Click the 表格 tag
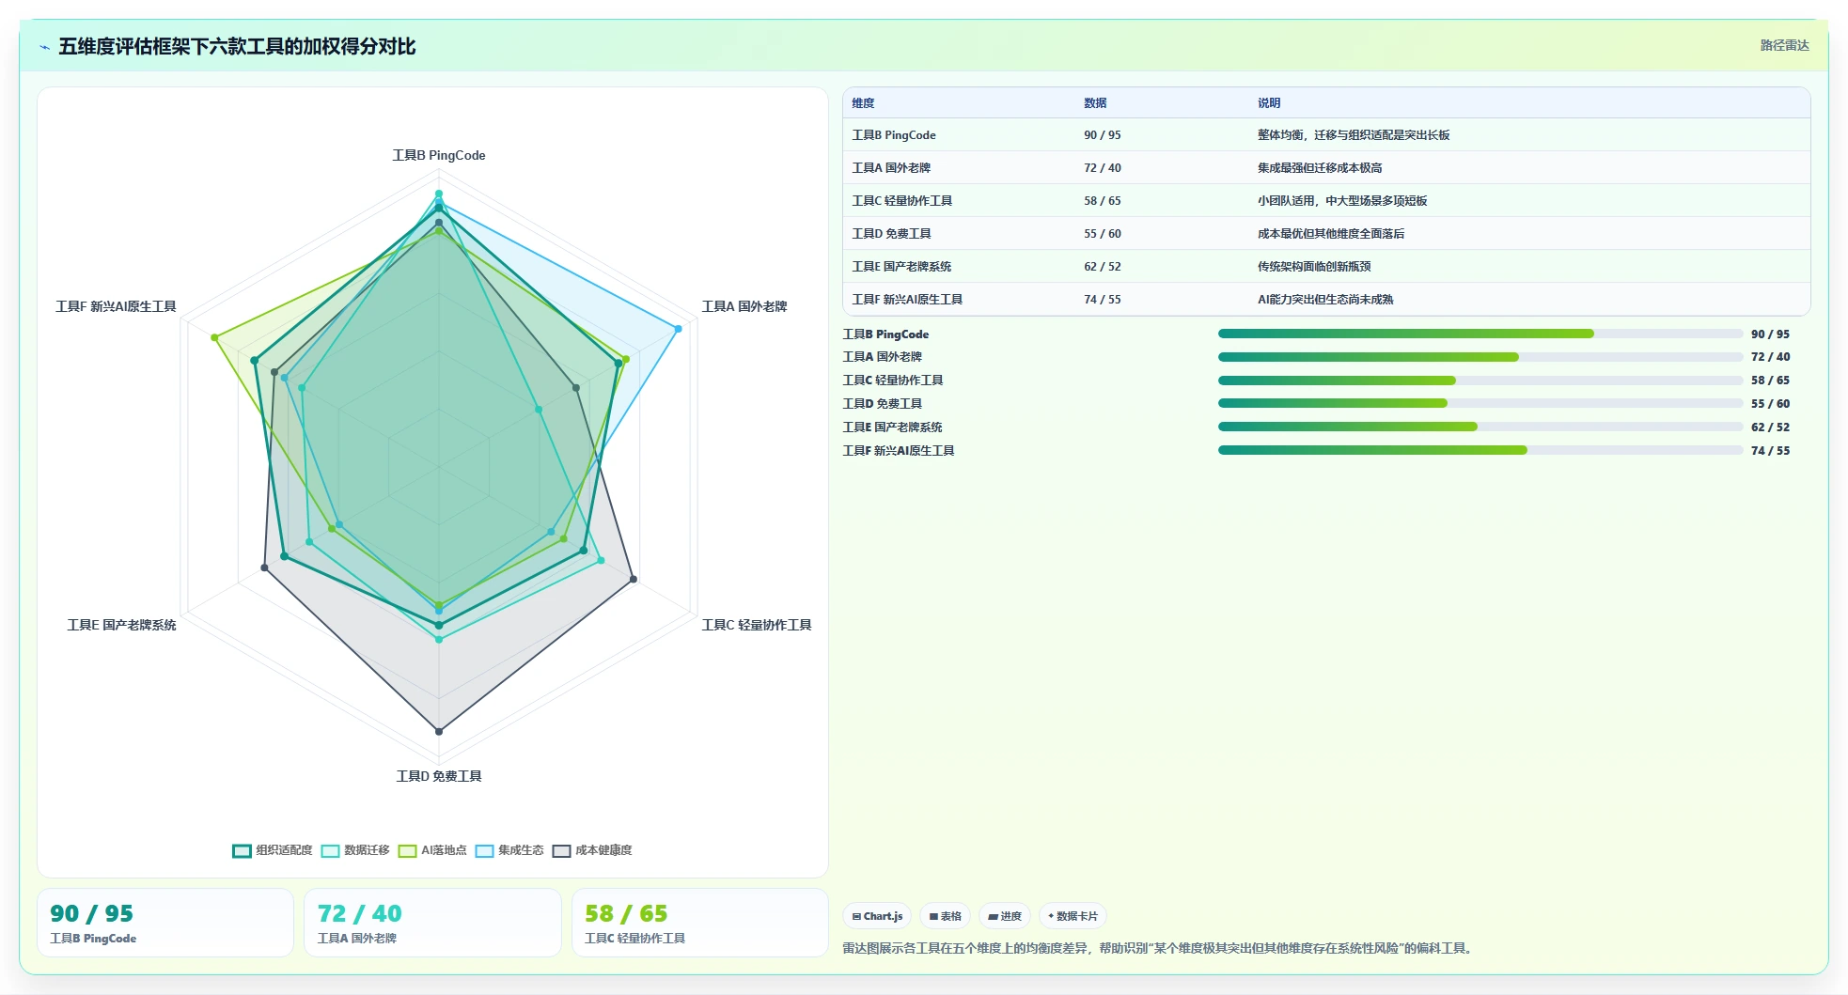The image size is (1848, 995). pyautogui.click(x=945, y=916)
